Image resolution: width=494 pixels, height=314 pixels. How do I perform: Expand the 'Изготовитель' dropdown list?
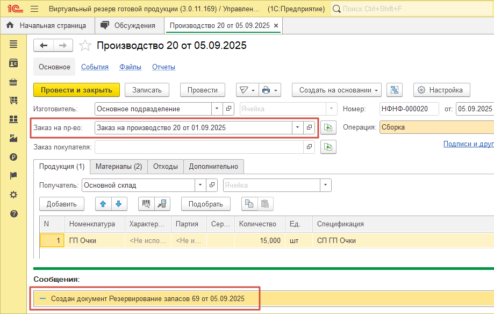pyautogui.click(x=216, y=109)
